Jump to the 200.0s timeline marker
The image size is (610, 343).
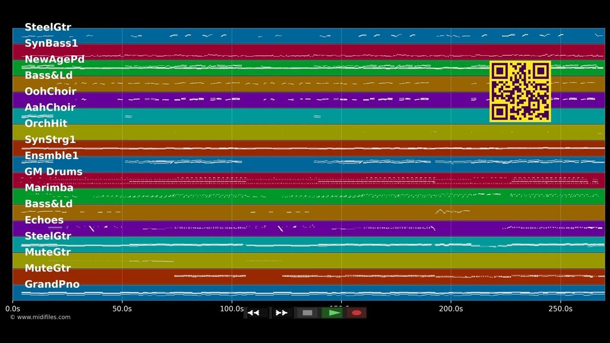coord(451,309)
